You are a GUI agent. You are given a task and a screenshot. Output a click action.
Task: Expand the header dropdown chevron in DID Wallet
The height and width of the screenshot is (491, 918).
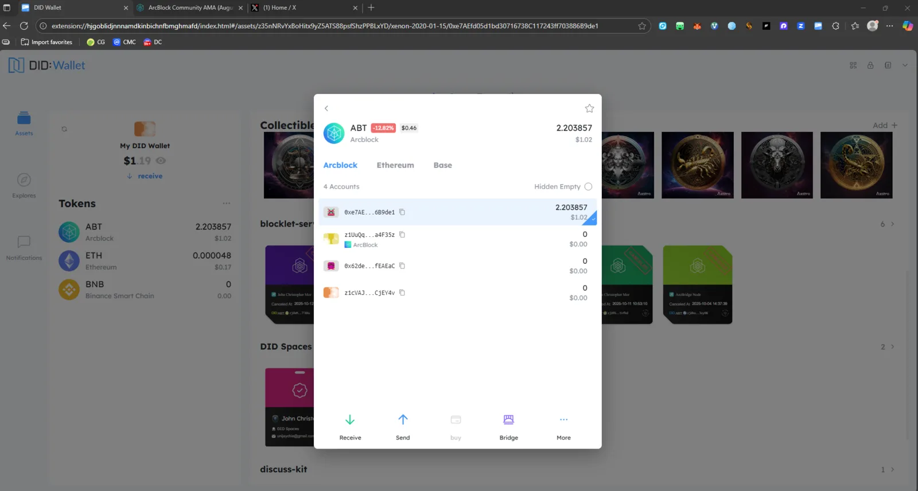point(905,65)
